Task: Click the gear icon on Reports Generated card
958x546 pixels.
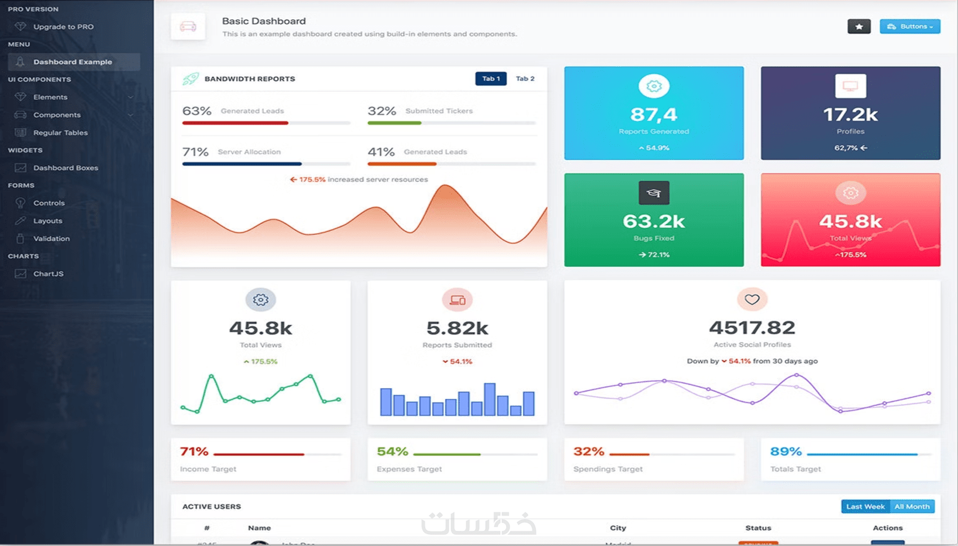Action: pos(654,86)
